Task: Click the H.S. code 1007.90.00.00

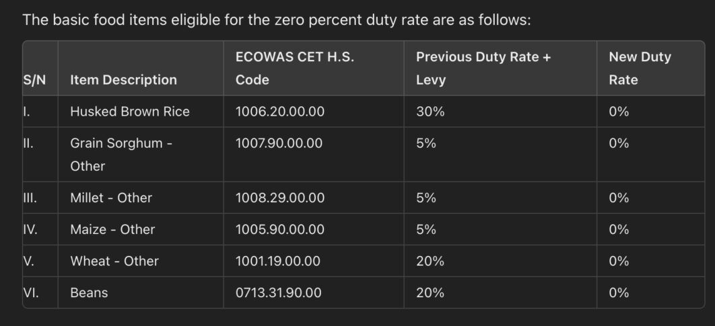Action: coord(279,143)
